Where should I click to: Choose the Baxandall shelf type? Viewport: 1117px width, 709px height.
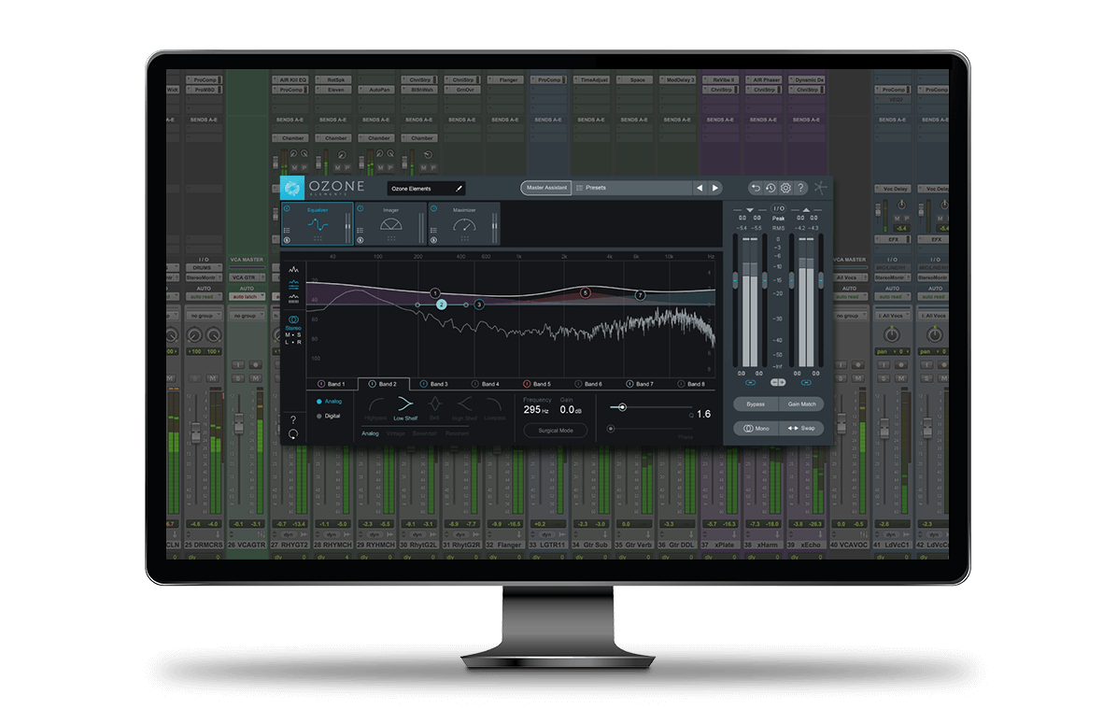click(x=425, y=434)
